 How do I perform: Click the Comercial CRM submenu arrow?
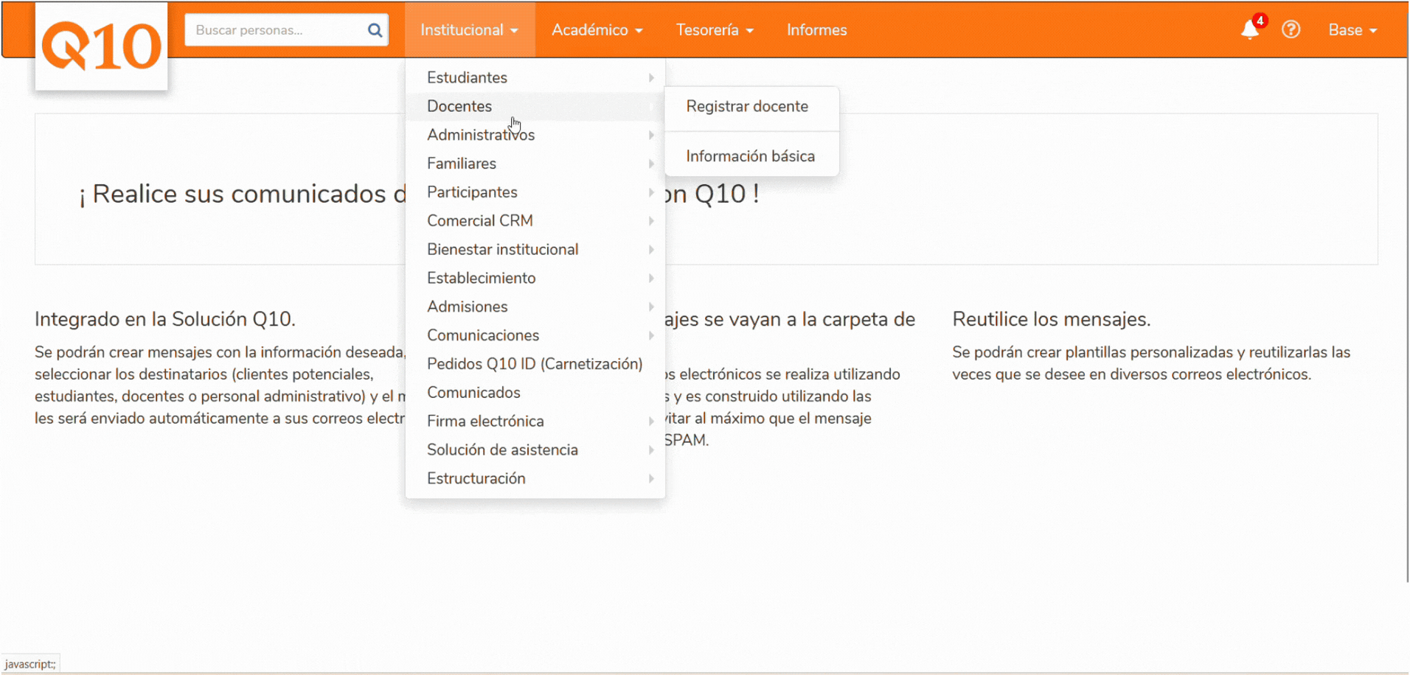(x=651, y=221)
